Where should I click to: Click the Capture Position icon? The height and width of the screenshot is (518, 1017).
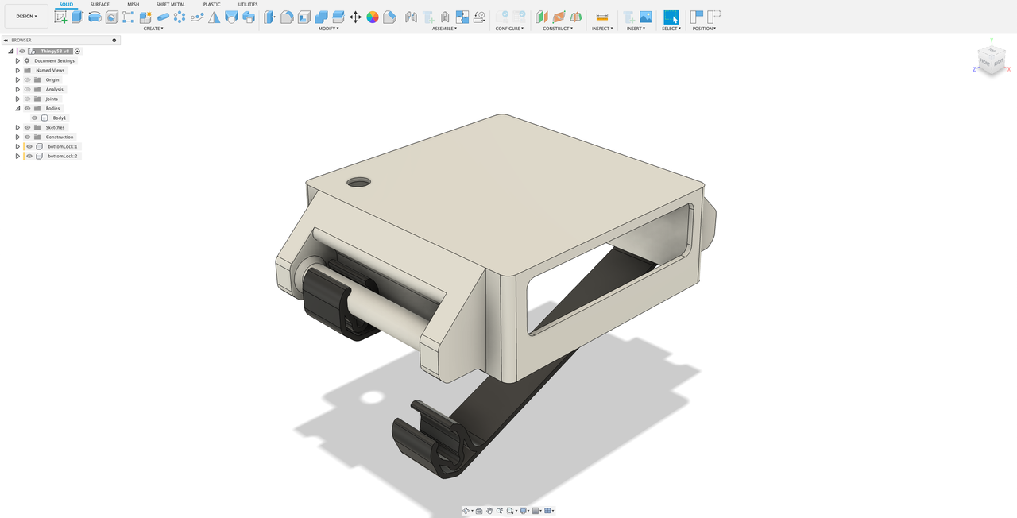point(697,17)
